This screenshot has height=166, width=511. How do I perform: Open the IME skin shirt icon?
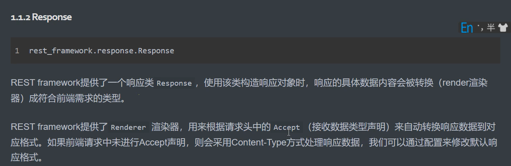coord(502,27)
